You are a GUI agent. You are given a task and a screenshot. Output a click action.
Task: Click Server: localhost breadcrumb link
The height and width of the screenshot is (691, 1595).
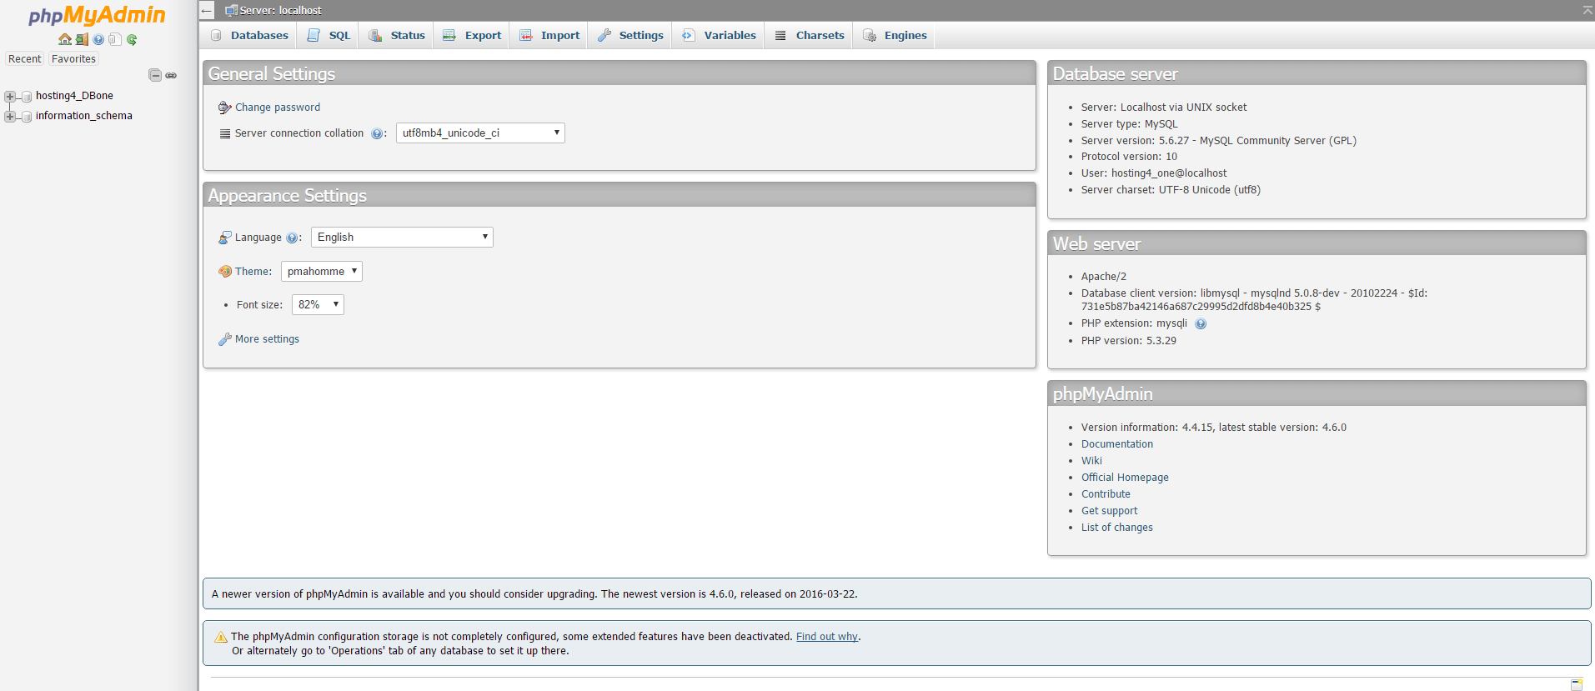coord(280,11)
